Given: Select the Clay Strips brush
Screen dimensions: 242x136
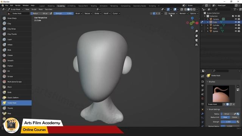Looking at the screenshot, I should click(x=16, y=29).
